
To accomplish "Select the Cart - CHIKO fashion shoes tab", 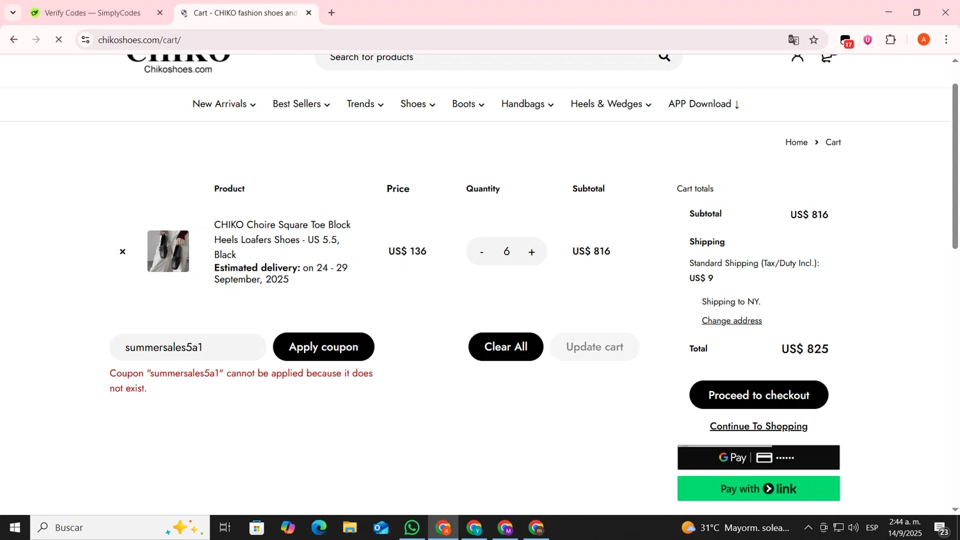I will coord(245,13).
